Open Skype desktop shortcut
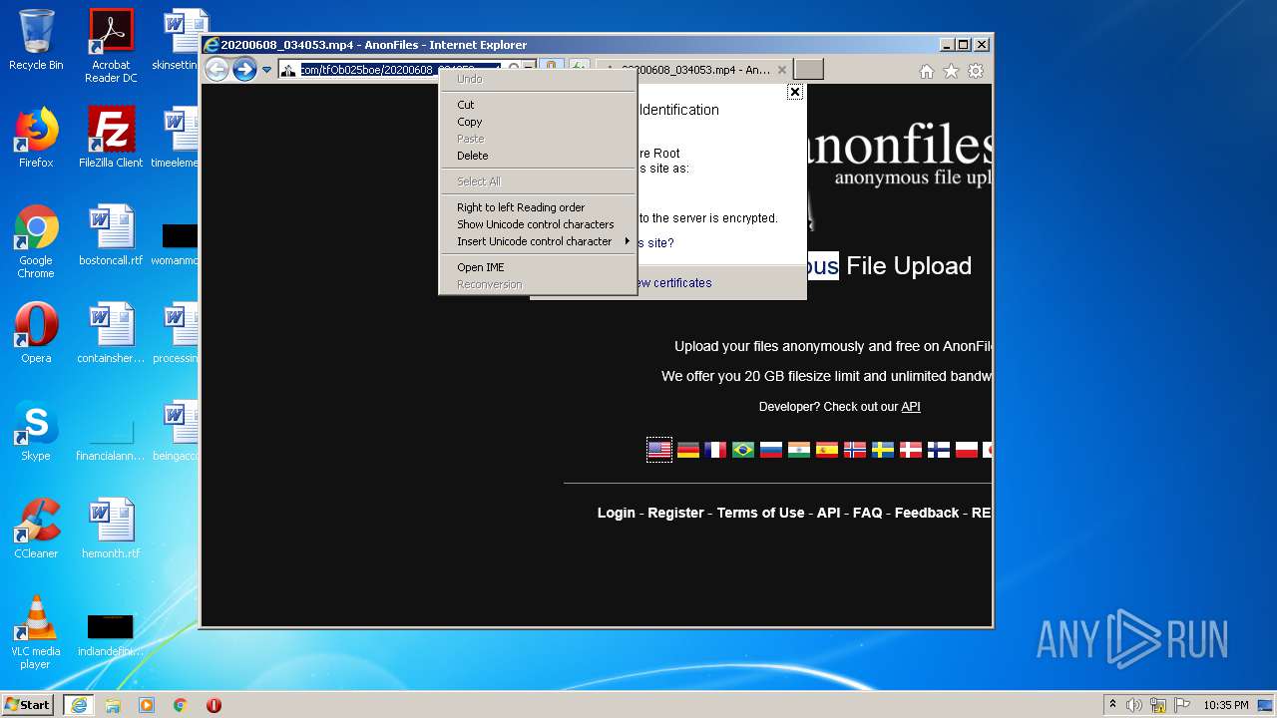This screenshot has height=718, width=1277. click(36, 431)
